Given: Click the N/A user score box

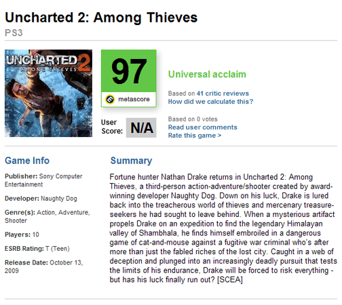Looking at the screenshot, I should click(141, 127).
